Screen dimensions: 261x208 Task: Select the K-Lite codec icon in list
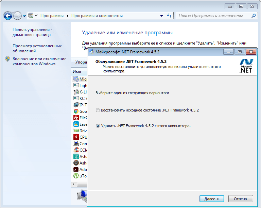76,92
